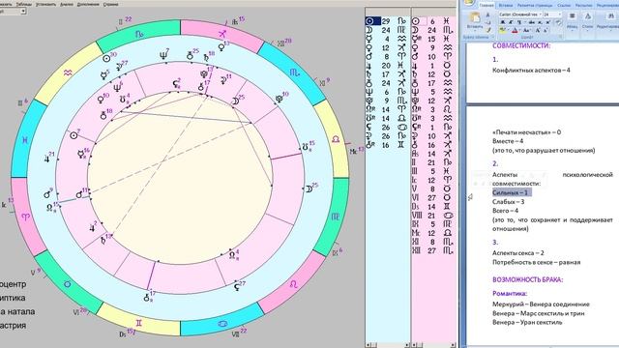Switch to the Разметка страницы ribbon tab
The width and height of the screenshot is (619, 348).
(535, 5)
